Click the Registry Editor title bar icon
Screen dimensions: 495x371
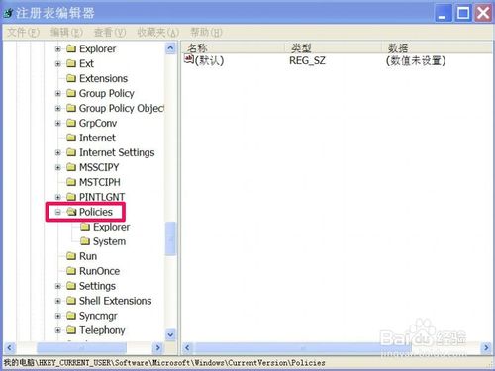[8, 13]
